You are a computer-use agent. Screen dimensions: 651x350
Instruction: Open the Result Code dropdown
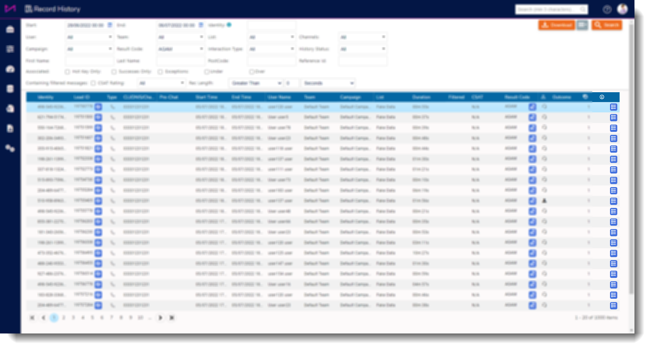coord(180,49)
